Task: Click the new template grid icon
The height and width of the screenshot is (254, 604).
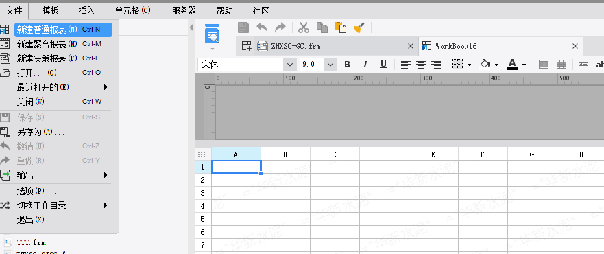Action: click(247, 46)
